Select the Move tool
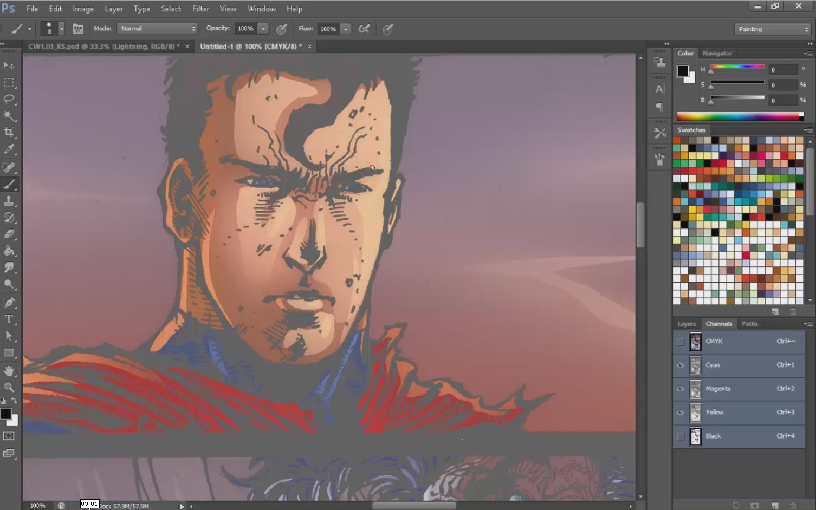 pos(9,66)
